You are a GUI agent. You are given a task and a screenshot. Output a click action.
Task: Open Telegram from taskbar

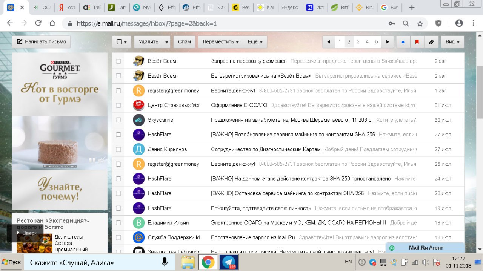[x=228, y=262]
